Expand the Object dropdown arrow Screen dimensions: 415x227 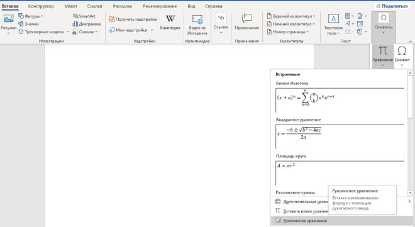pos(366,31)
